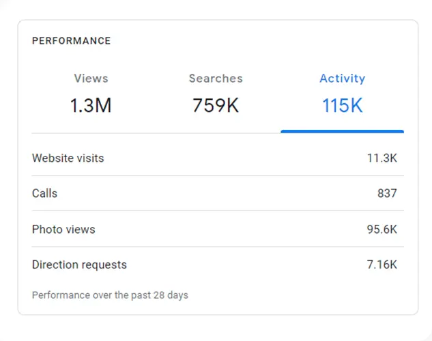This screenshot has height=341, width=432.
Task: Select the Activity tab
Action: 342,79
